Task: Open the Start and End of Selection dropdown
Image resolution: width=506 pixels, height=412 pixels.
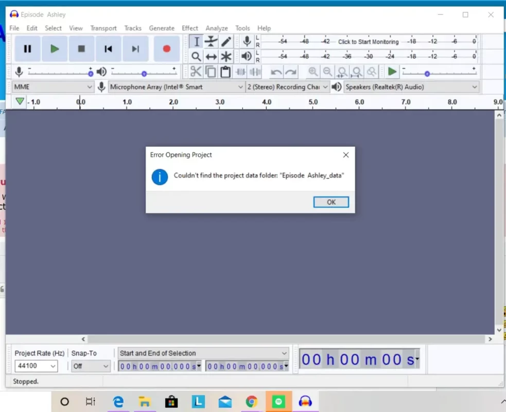Action: coord(203,353)
